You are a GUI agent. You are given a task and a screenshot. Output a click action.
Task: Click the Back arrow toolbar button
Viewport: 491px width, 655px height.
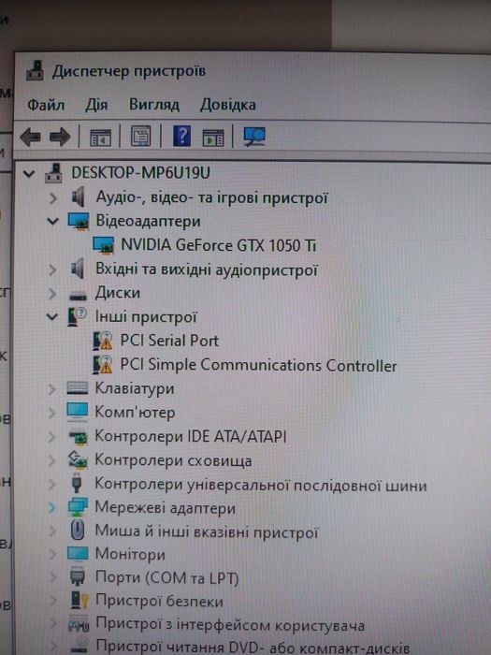[x=30, y=137]
